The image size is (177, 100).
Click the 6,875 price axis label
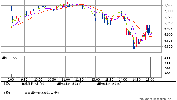click(x=168, y=41)
